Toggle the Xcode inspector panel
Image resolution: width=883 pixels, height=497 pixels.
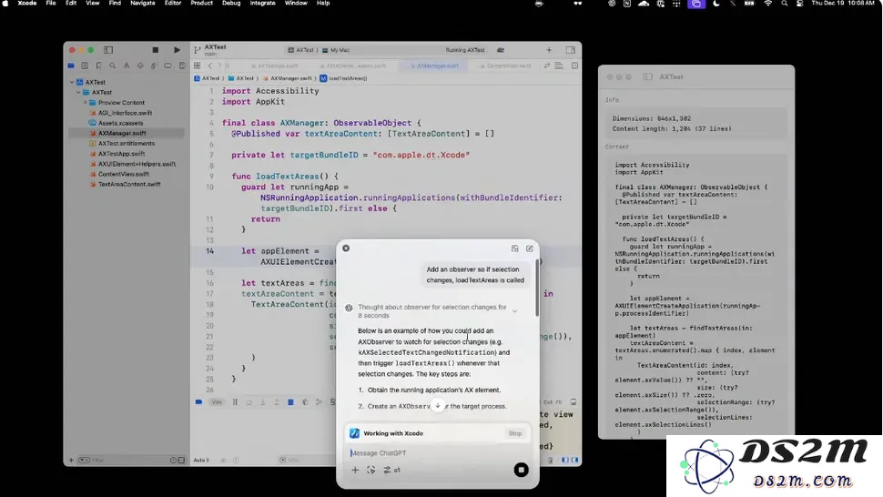pyautogui.click(x=571, y=50)
